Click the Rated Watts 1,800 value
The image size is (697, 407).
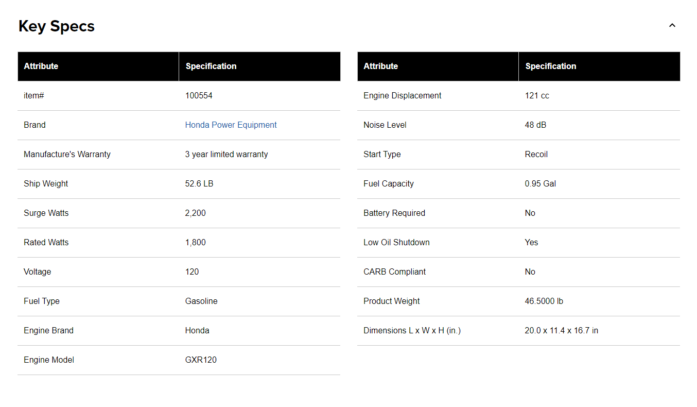[196, 243]
